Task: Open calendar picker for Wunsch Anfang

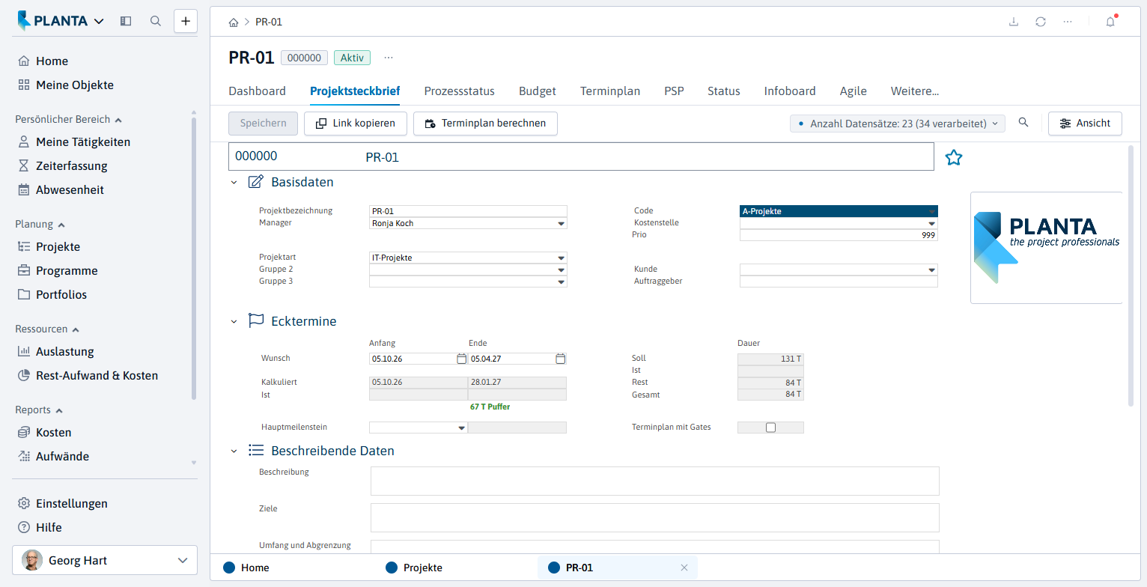Action: coord(461,359)
